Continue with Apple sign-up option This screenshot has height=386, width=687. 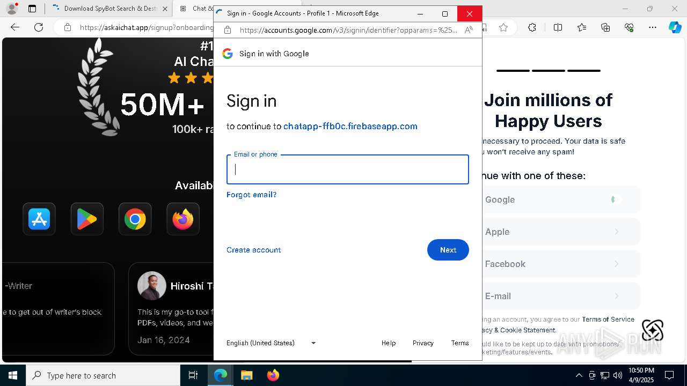(x=561, y=232)
